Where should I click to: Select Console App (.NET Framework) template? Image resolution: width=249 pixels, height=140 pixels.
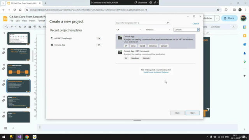click(x=156, y=55)
